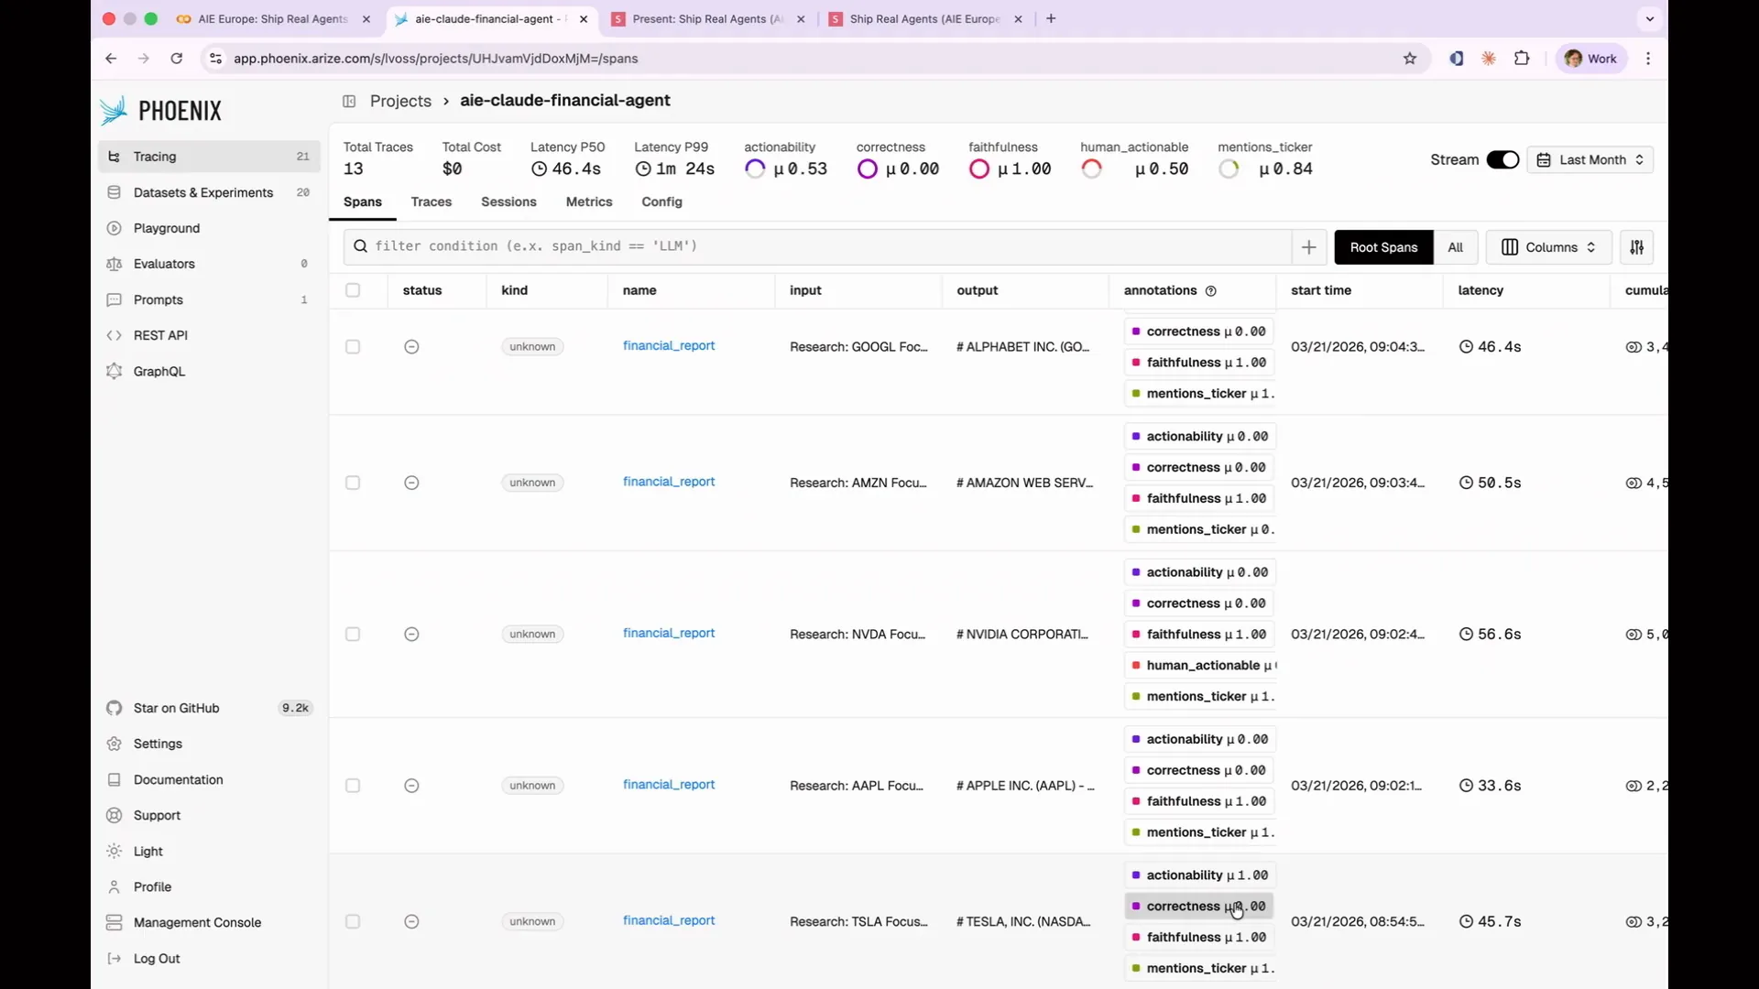1759x989 pixels.
Task: Click the correctness donut chart icon
Action: tap(867, 169)
